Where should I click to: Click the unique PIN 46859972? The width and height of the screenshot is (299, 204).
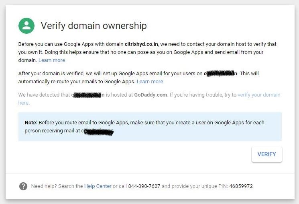tap(241, 186)
